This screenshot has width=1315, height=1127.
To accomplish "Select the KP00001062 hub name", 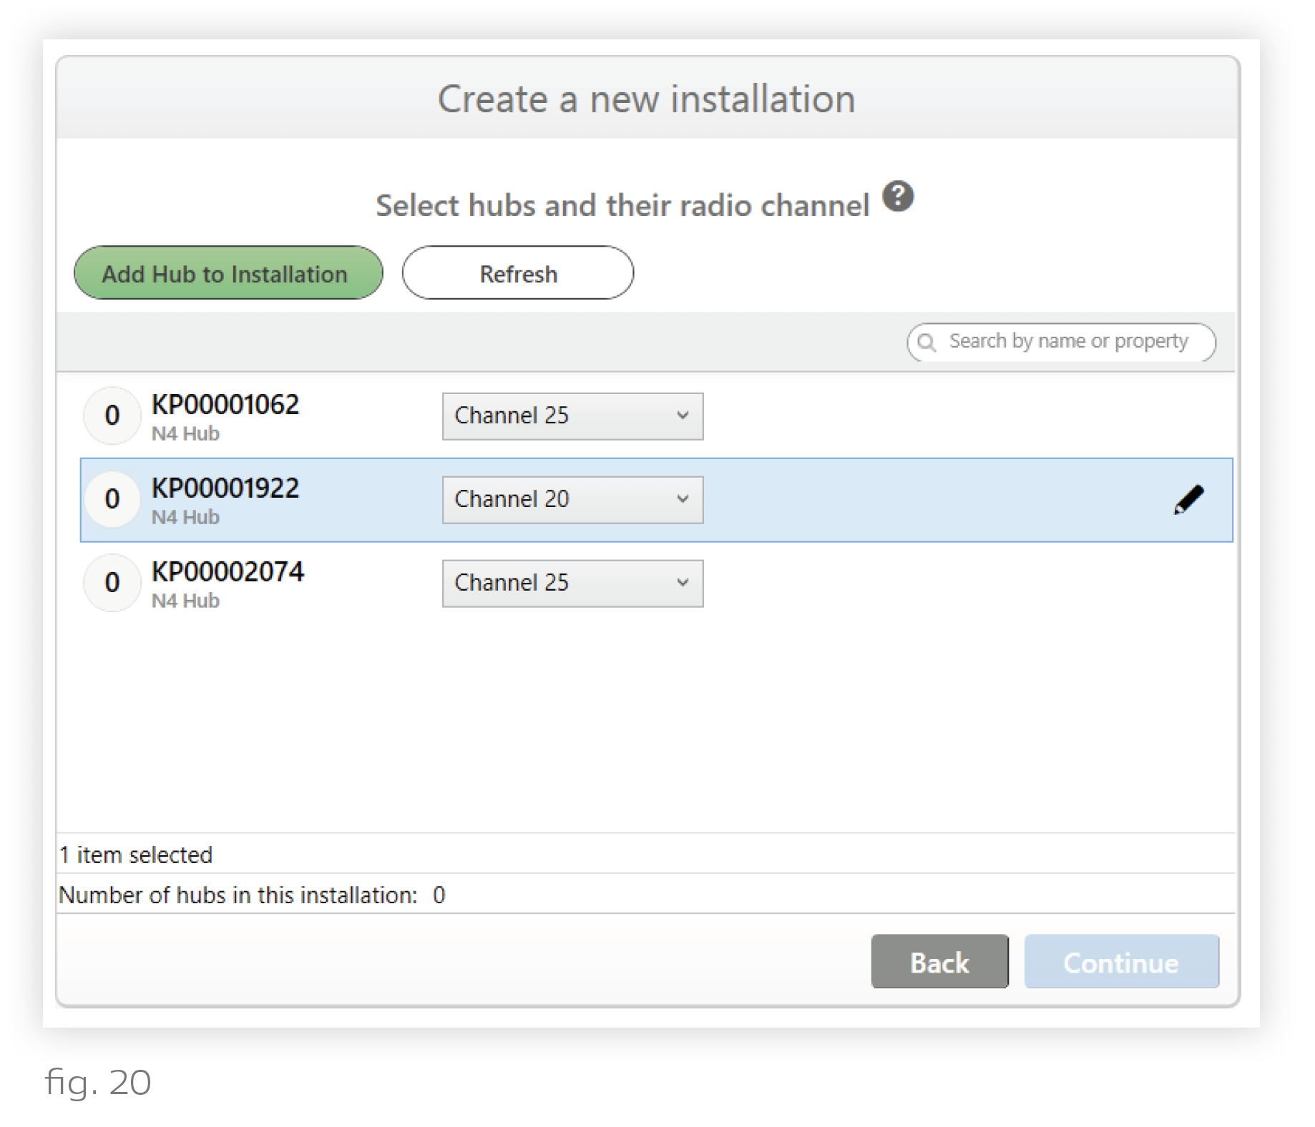I will tap(225, 405).
